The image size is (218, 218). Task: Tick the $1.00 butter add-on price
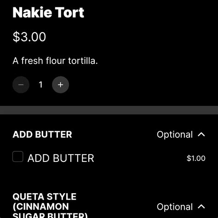pyautogui.click(x=196, y=158)
